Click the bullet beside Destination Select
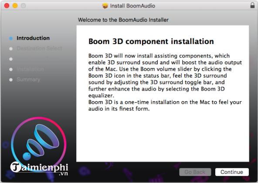258x183 pixels. [11, 49]
